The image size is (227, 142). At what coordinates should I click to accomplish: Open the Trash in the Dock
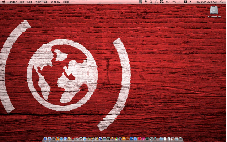(180, 138)
